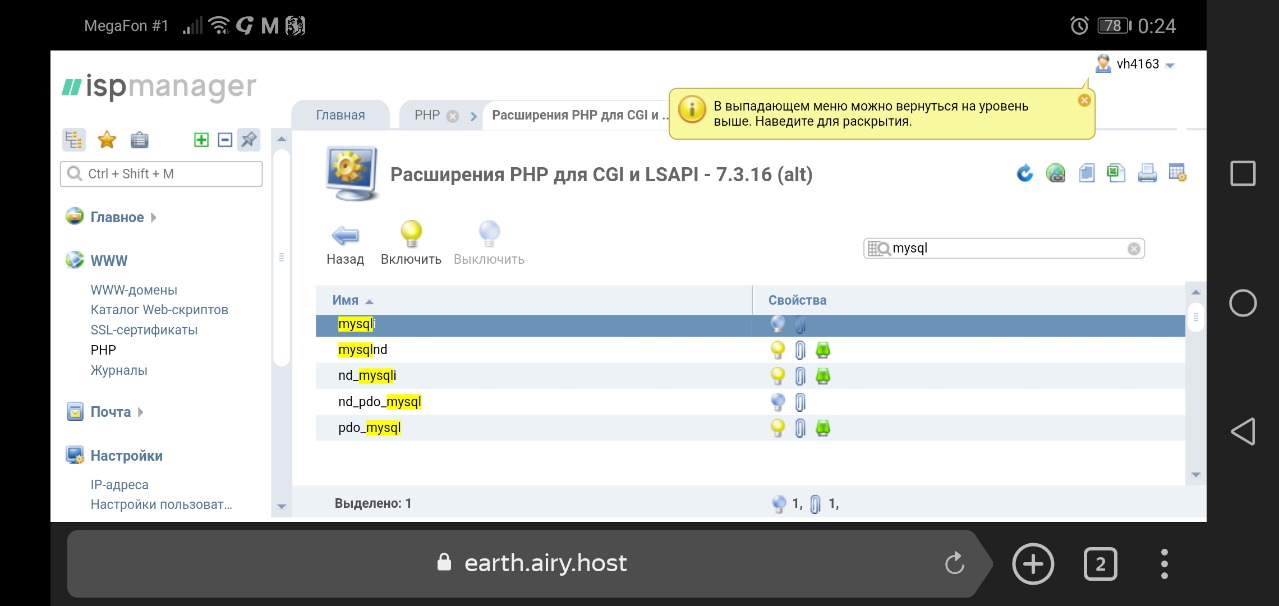1279x606 pixels.
Task: Open favorites star in sidebar
Action: coord(107,140)
